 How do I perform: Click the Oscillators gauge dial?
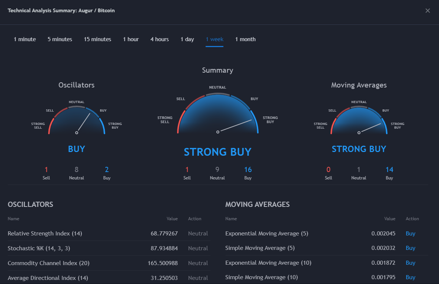[76, 120]
